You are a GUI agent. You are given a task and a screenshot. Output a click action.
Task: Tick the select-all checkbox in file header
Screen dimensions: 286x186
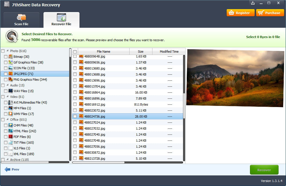pyautogui.click(x=75, y=52)
